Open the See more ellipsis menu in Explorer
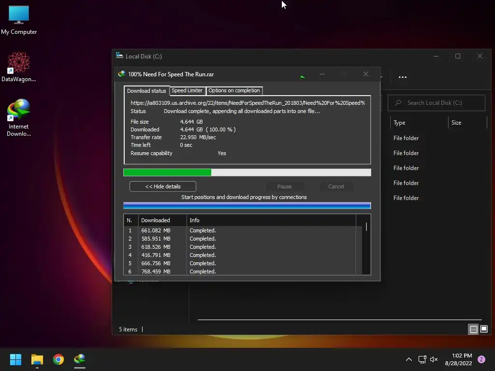This screenshot has width=495, height=371. [403, 77]
